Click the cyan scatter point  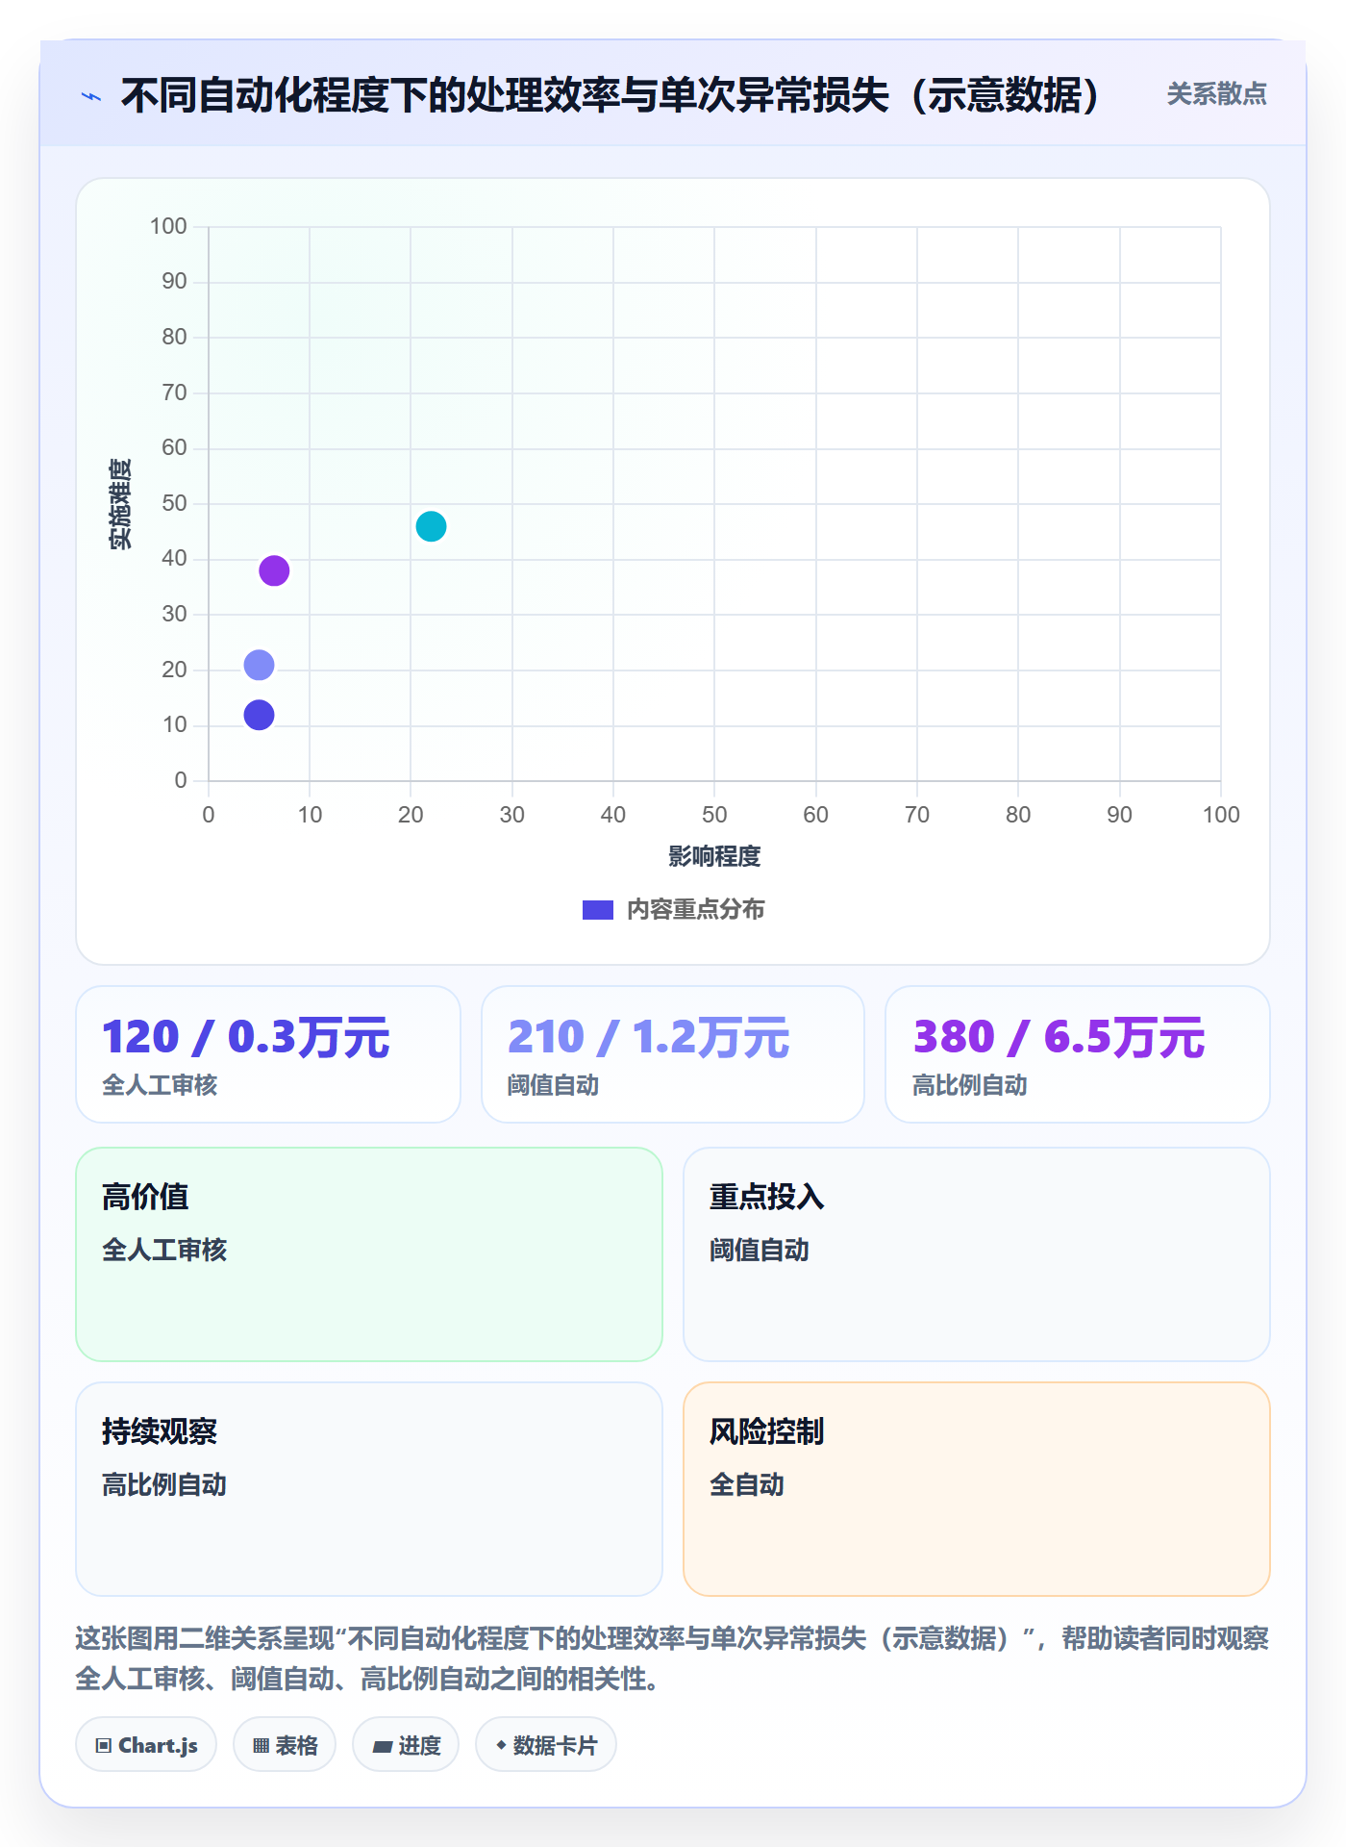click(431, 526)
